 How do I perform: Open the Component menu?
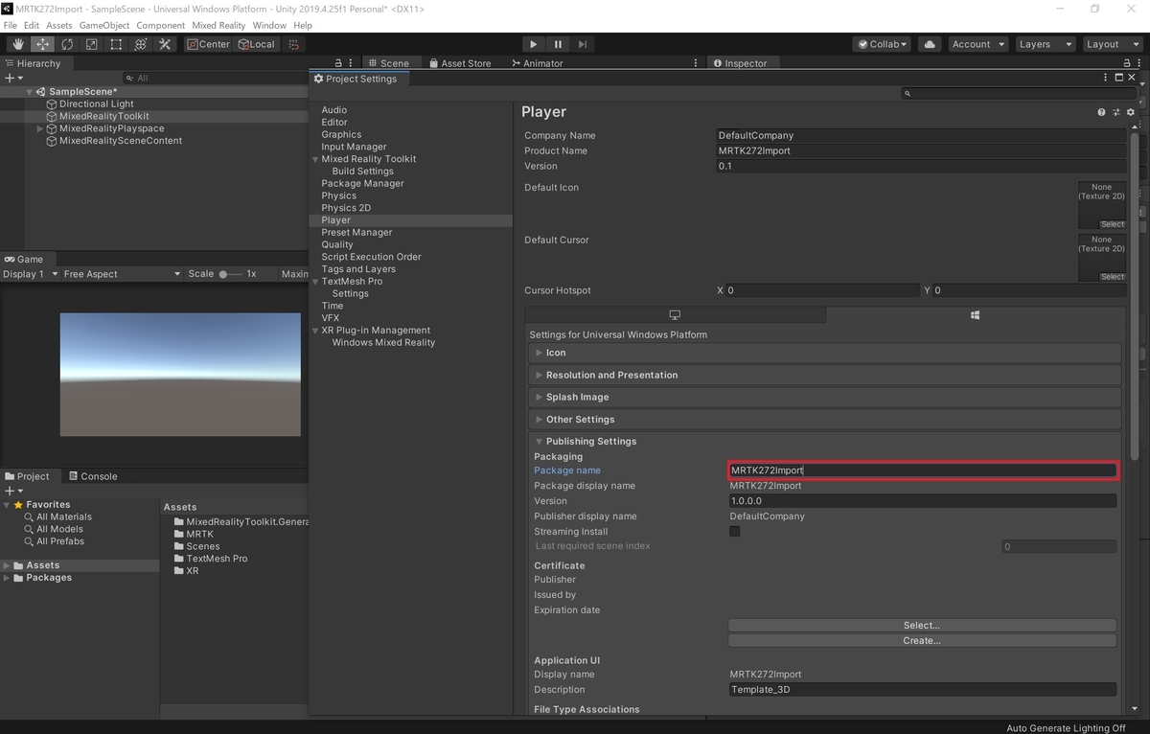pos(159,25)
